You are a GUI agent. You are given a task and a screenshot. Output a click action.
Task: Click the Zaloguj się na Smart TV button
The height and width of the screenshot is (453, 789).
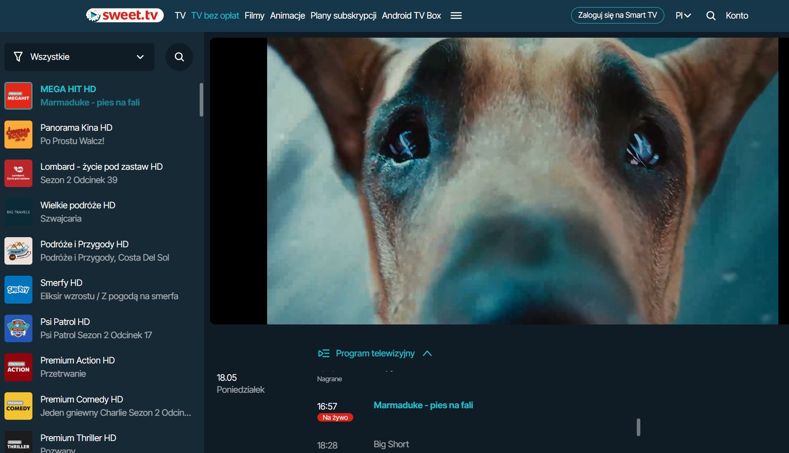(x=617, y=15)
